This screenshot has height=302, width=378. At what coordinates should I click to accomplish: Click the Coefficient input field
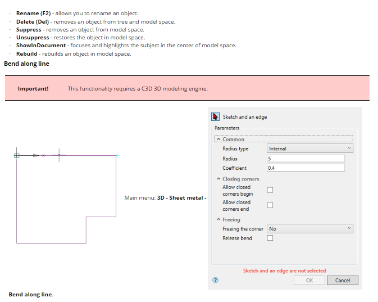point(306,168)
